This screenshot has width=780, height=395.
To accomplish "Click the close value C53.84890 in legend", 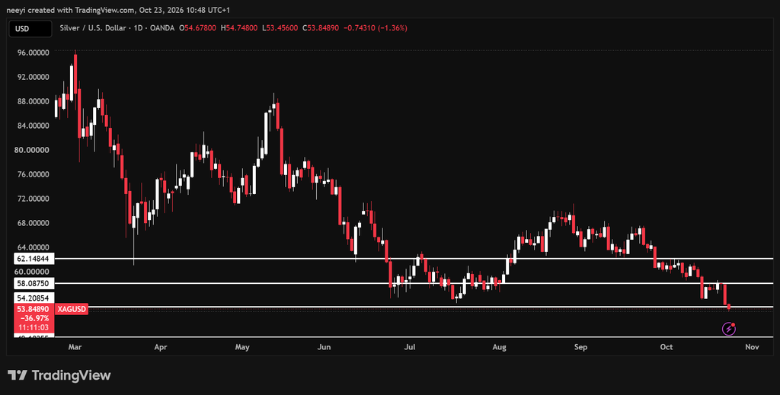I will [x=321, y=28].
